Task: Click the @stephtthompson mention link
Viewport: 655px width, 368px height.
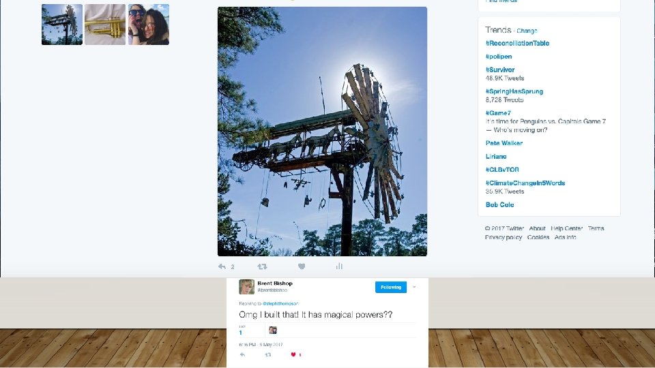Action: click(x=280, y=303)
